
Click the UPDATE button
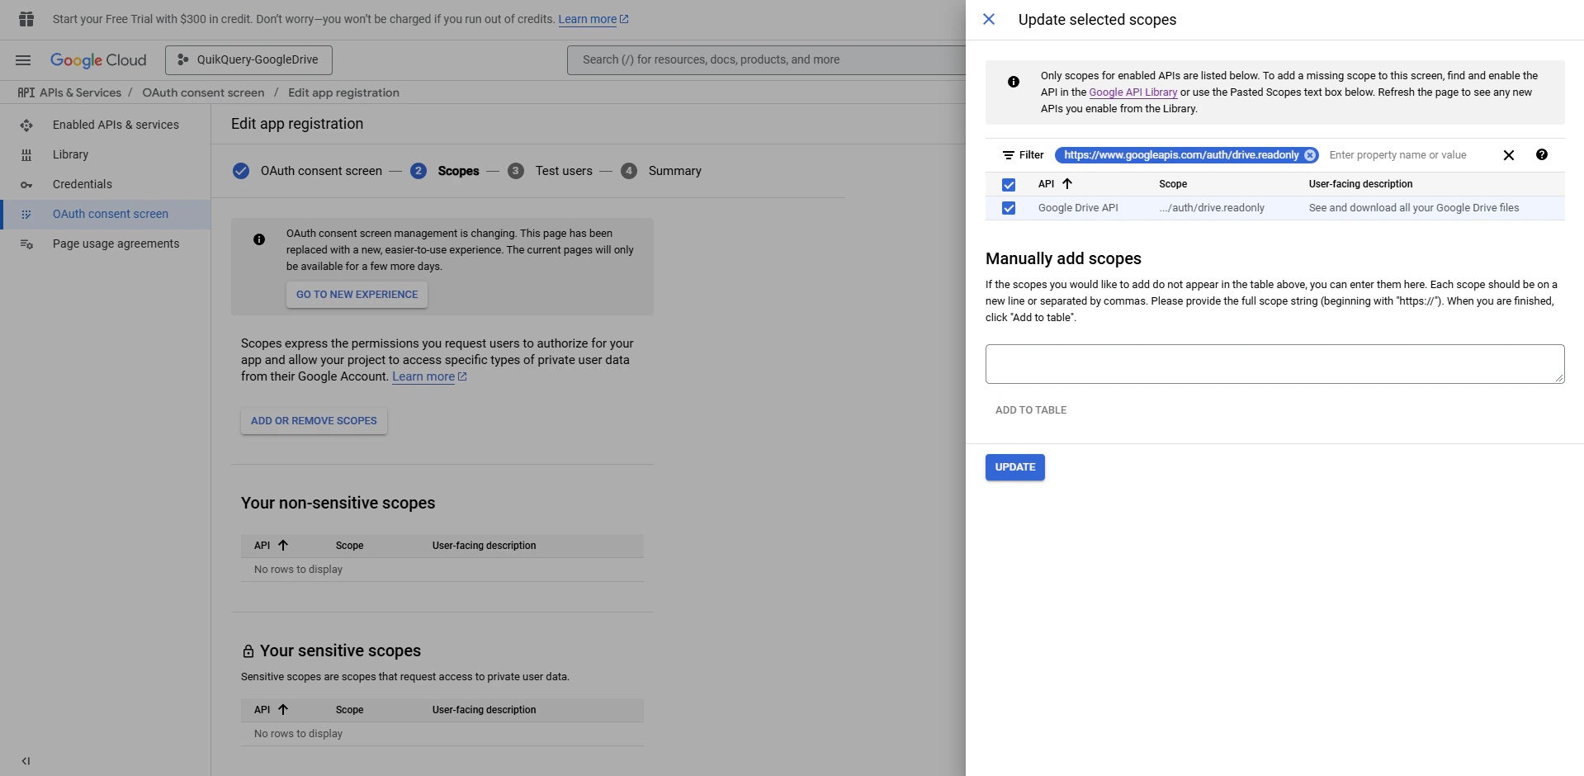[x=1014, y=466]
